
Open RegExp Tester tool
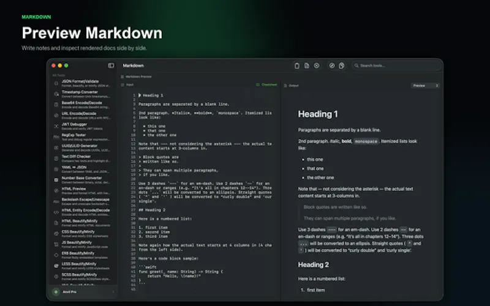tap(82, 137)
